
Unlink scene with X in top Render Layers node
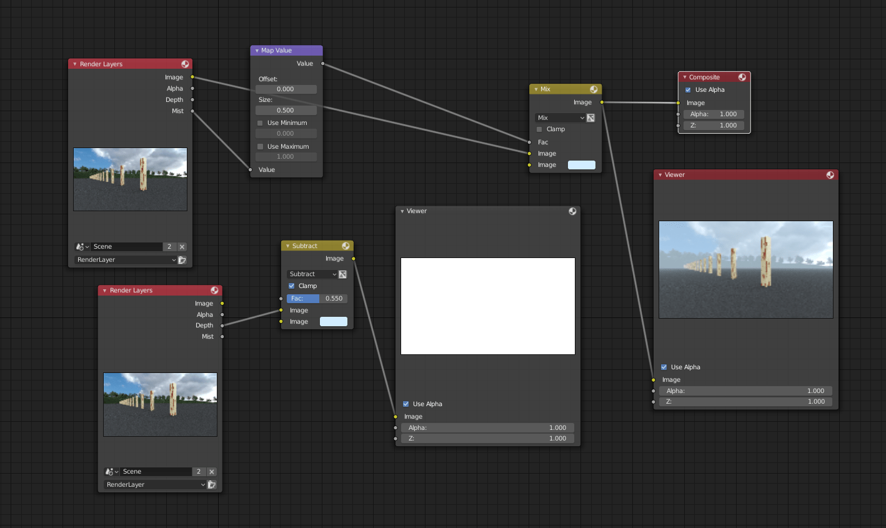tap(182, 247)
